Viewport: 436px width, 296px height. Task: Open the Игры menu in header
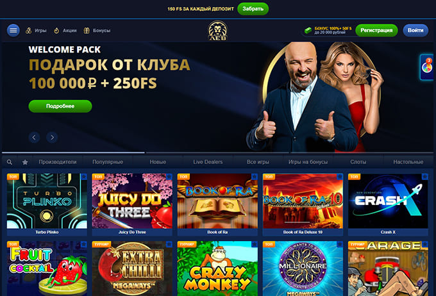[x=36, y=30]
